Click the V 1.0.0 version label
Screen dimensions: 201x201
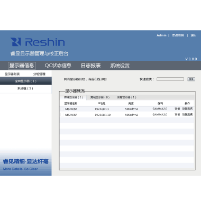coord(191,59)
